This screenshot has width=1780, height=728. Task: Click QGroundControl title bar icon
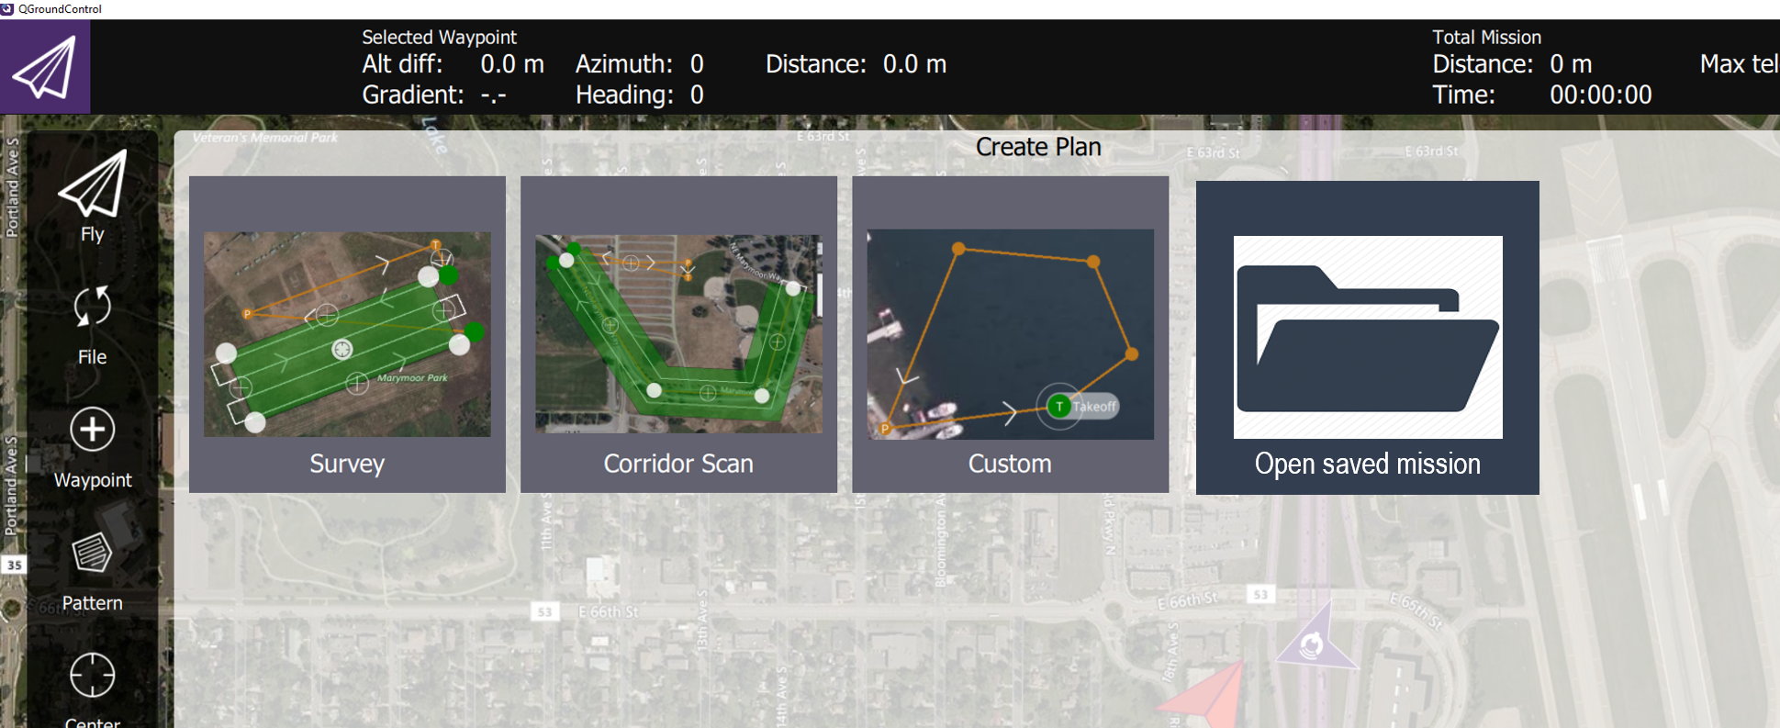pos(7,9)
